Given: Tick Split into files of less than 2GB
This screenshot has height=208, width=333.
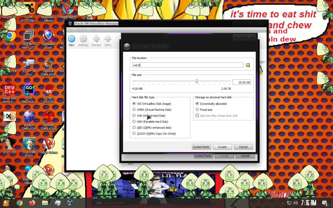Looking at the screenshot, I should click(216, 116).
